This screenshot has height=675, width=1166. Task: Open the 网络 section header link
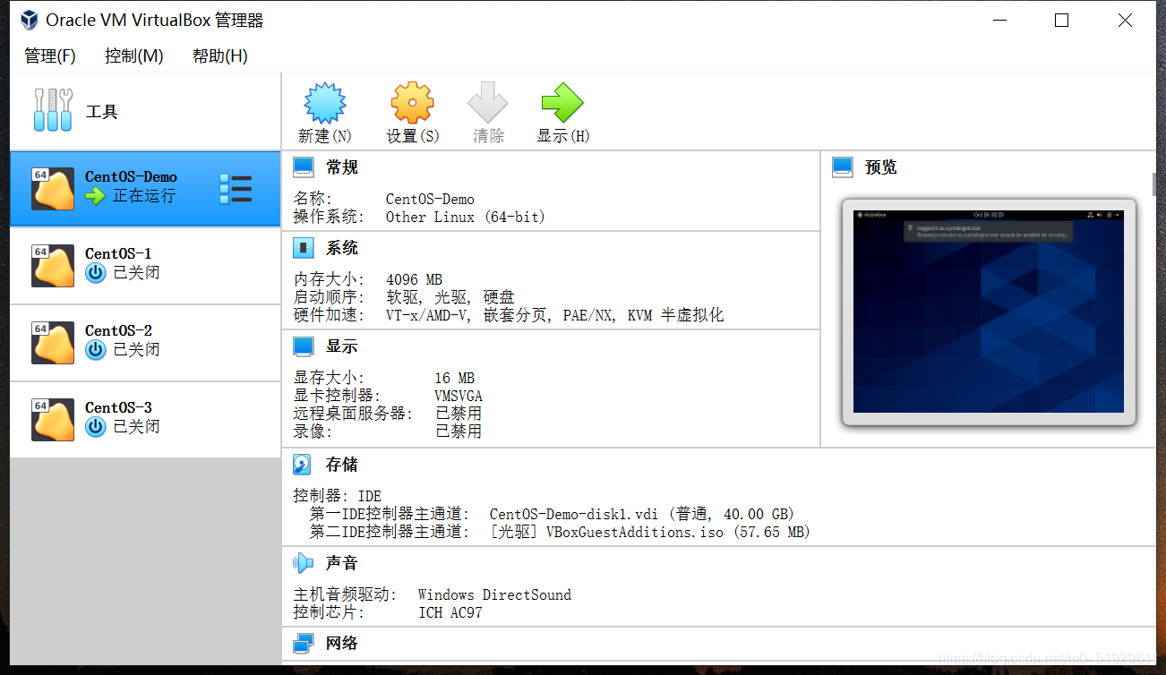[x=342, y=644]
